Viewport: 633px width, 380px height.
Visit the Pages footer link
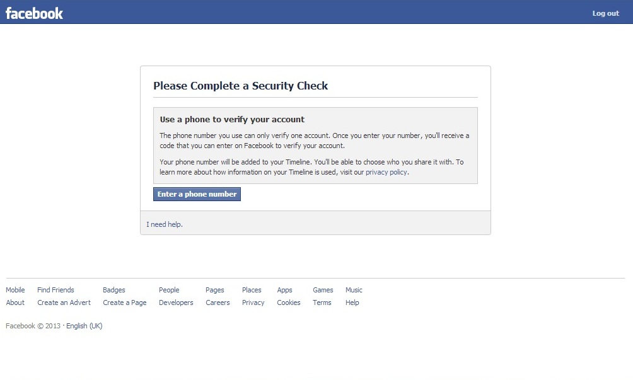pos(215,290)
